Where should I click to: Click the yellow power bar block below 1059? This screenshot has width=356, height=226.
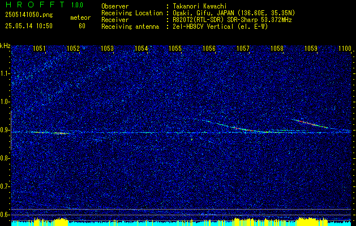[x=312, y=221]
